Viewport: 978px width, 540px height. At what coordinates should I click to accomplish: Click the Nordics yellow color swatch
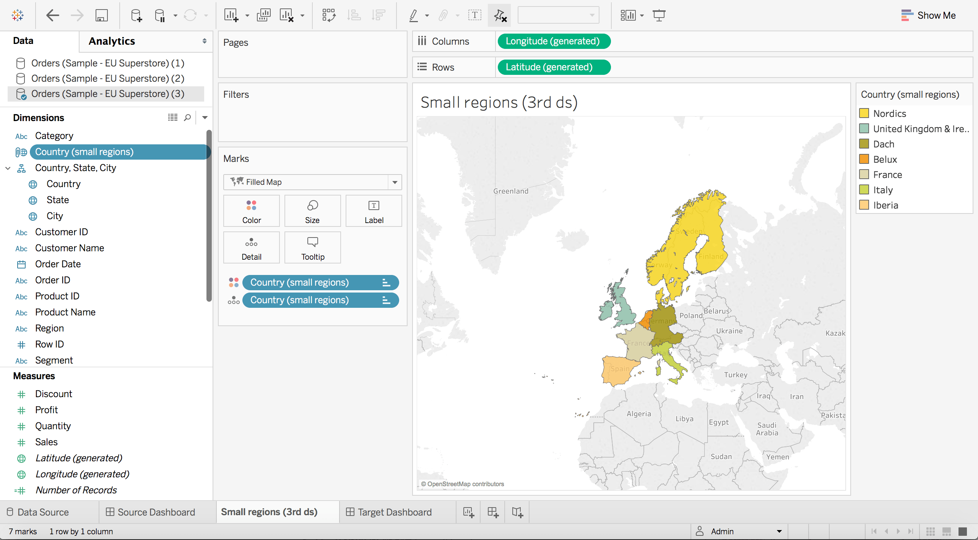pos(864,113)
